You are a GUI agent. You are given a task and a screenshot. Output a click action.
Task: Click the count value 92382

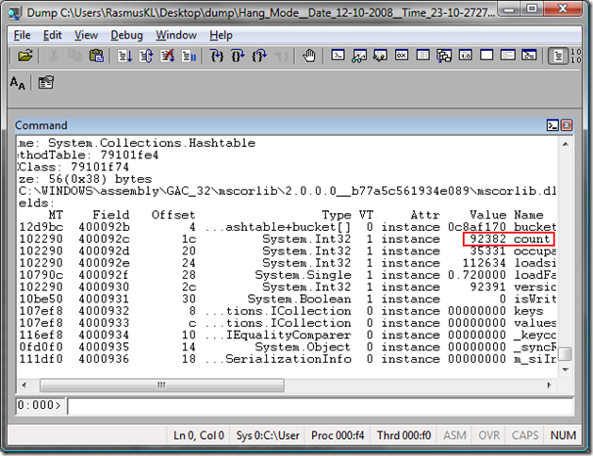pos(487,238)
